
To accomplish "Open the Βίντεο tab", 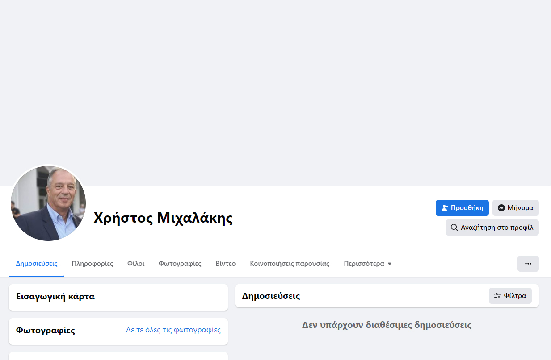I will [x=226, y=264].
